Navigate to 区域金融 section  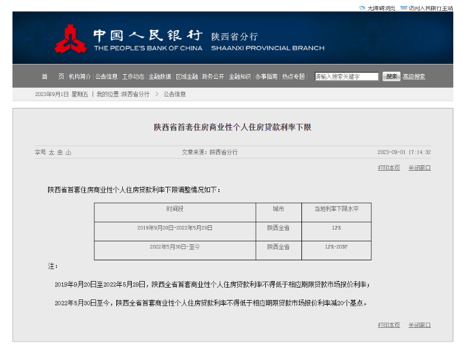click(x=186, y=76)
